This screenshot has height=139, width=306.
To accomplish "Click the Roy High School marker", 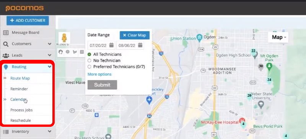I will coord(108,136).
